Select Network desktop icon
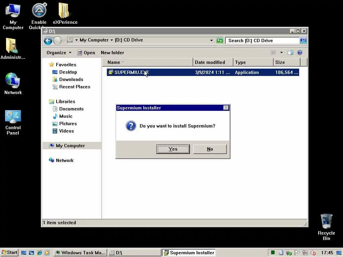343x257 pixels. tap(13, 84)
